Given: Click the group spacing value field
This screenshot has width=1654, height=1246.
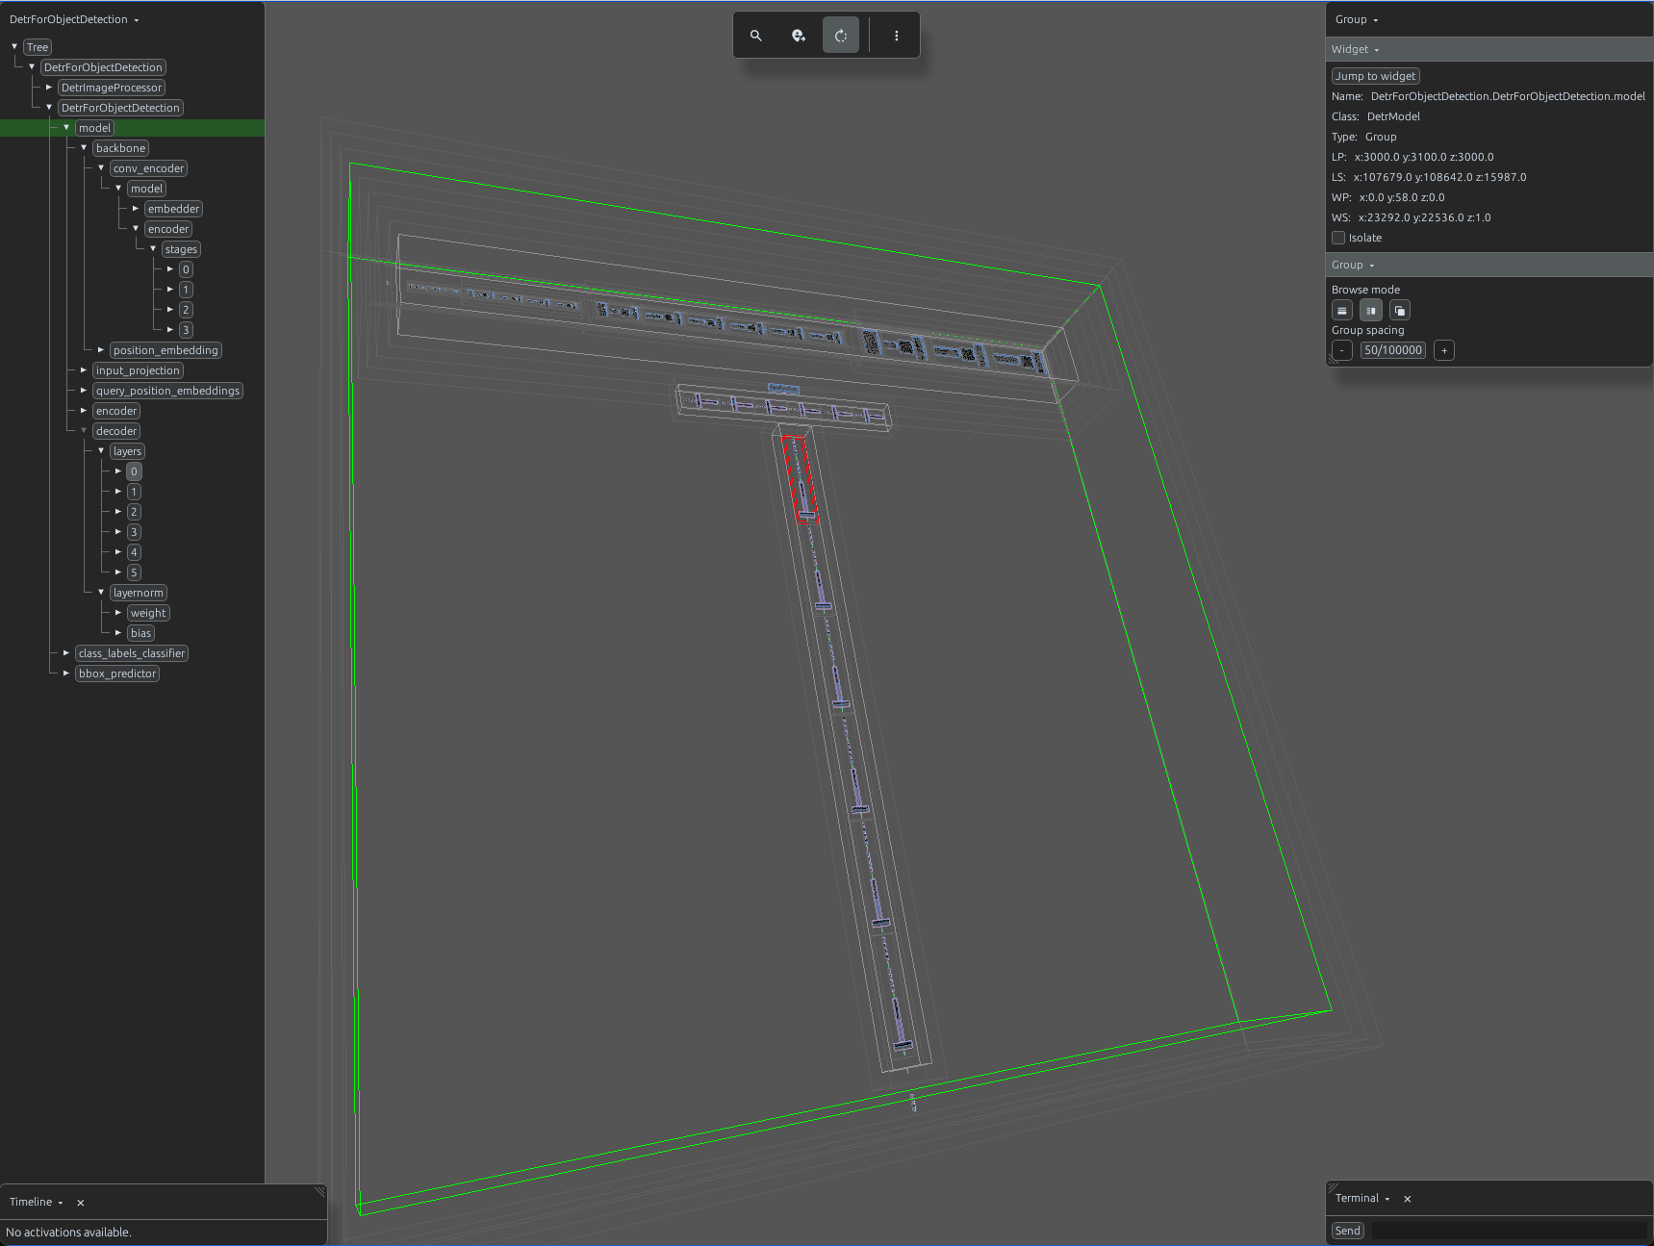Looking at the screenshot, I should pyautogui.click(x=1393, y=351).
